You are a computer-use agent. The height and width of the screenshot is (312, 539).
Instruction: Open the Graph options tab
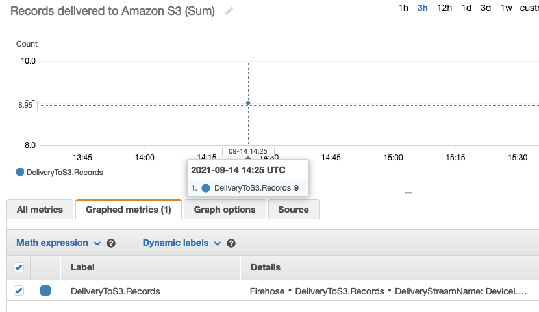coord(225,210)
